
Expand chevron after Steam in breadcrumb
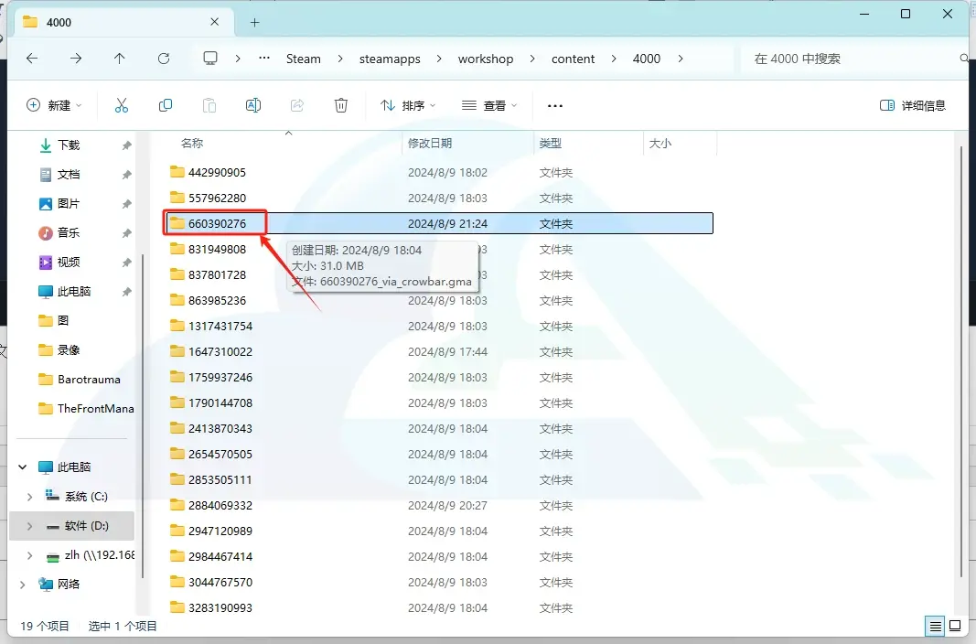(340, 59)
